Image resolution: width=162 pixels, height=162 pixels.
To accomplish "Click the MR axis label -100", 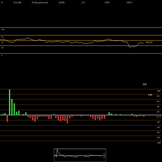I will click(159, 143).
